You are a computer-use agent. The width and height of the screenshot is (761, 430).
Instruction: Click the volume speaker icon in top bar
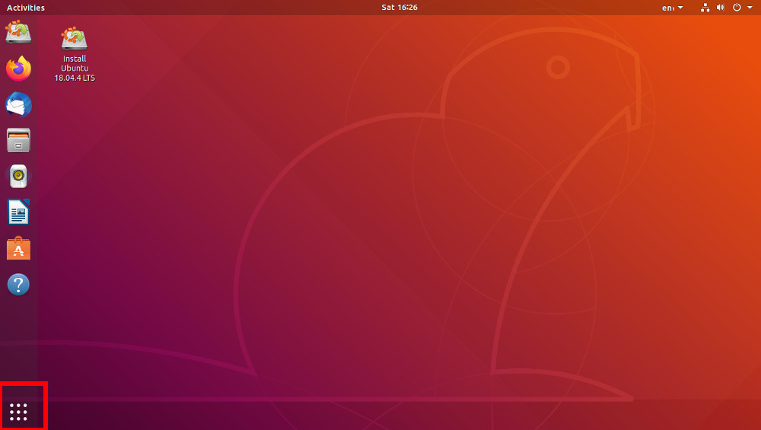[721, 8]
